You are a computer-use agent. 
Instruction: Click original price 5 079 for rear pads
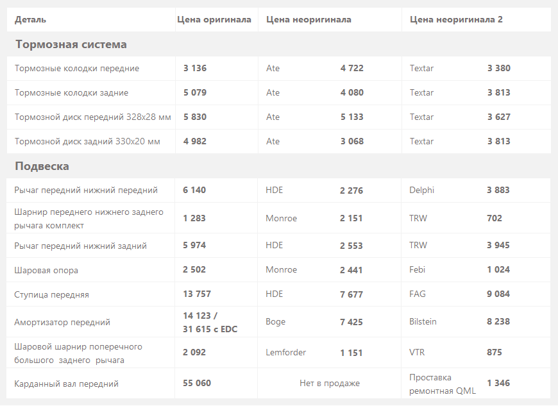195,92
